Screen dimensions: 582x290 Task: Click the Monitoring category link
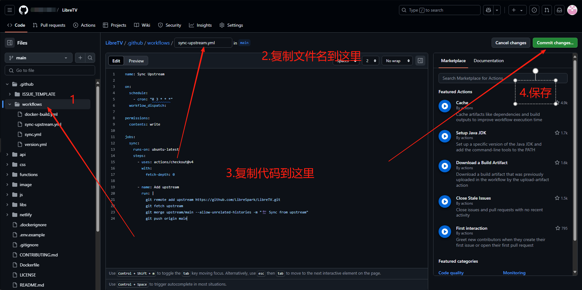[x=514, y=273]
